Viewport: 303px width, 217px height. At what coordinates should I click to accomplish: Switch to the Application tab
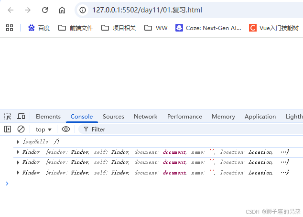point(260,117)
